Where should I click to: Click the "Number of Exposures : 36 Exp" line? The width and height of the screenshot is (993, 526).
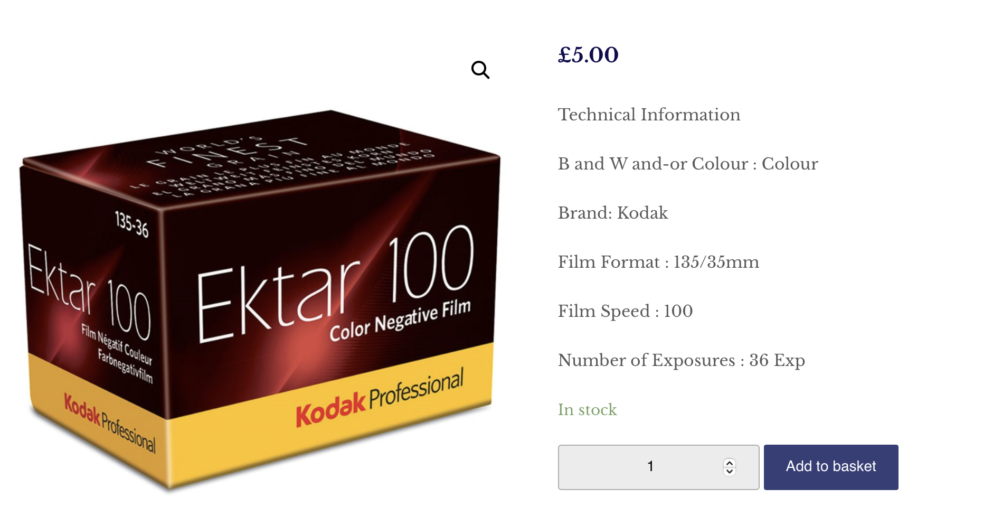(681, 360)
